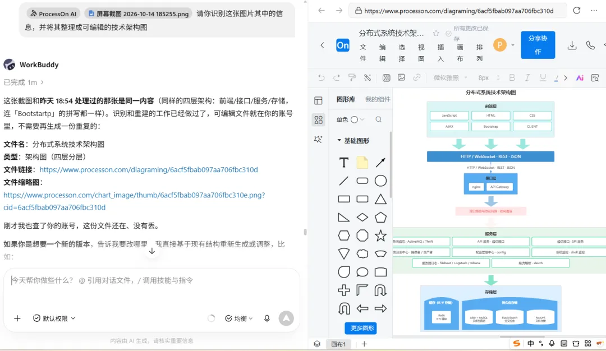This screenshot has height=351, width=606.
Task: Star the diagram as favorite
Action: pos(436,33)
